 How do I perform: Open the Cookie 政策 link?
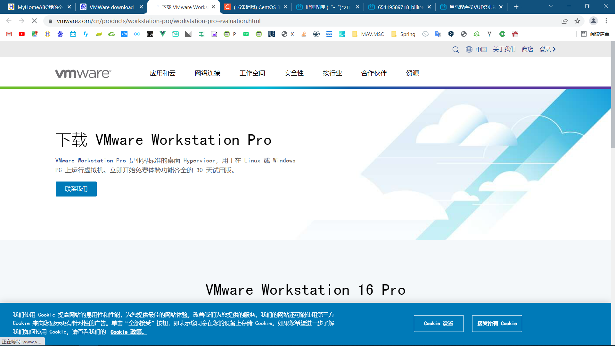click(x=128, y=332)
